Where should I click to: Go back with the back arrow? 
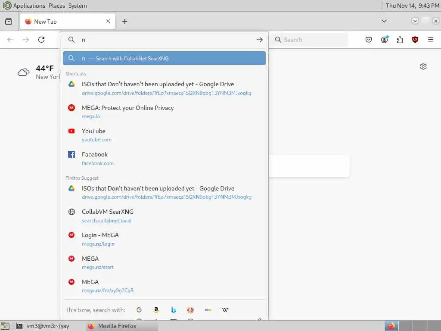(10, 40)
